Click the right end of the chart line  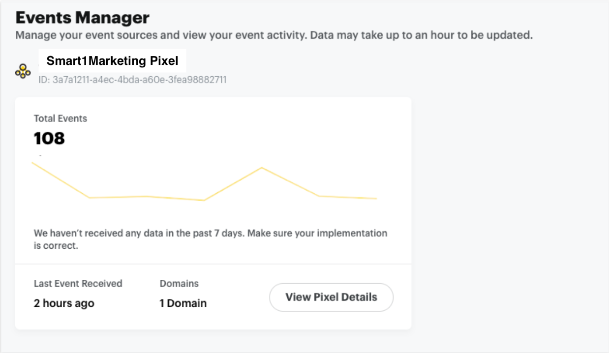coord(376,199)
